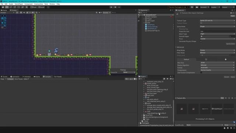Click the Pause button
Image resolution: width=236 pixels, height=133 pixels.
pos(115,7)
